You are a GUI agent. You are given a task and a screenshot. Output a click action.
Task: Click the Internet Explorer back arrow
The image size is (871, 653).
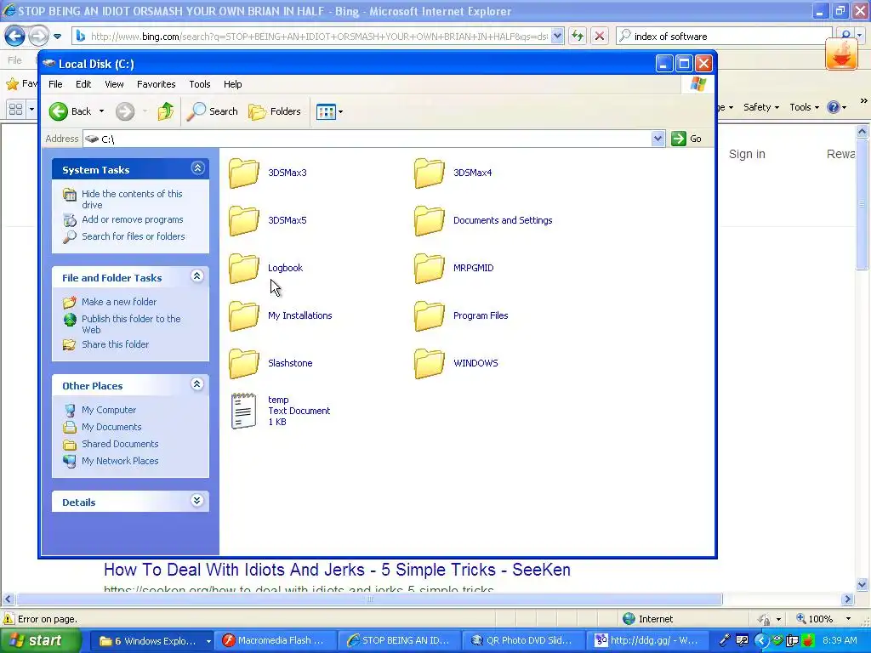coord(14,37)
